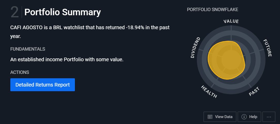This screenshot has width=280, height=124.
Task: Click the HEALTH label on the snowflake
Action: (x=209, y=92)
